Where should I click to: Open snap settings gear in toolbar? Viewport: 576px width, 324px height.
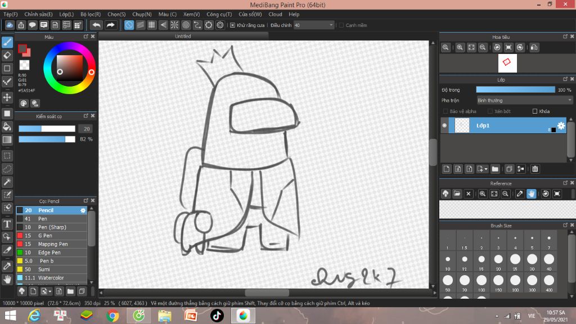(x=220, y=25)
